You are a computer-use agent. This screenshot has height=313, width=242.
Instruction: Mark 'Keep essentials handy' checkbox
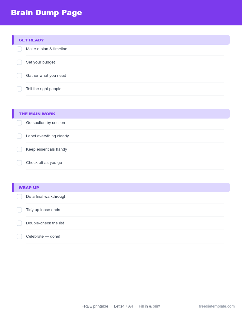pos(19,149)
